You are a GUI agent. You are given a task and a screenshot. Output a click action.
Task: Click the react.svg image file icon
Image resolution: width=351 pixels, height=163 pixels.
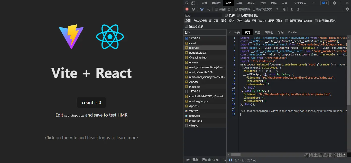(x=187, y=116)
